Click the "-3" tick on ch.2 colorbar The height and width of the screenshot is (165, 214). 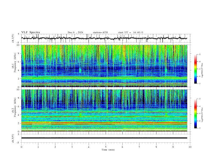[199, 99]
